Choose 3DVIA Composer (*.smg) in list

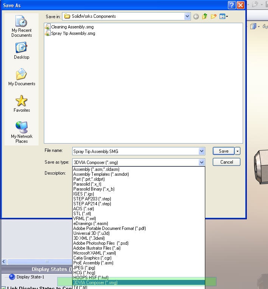138,283
